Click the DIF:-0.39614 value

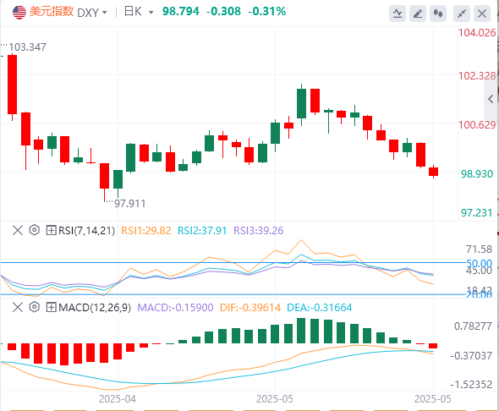(250, 308)
